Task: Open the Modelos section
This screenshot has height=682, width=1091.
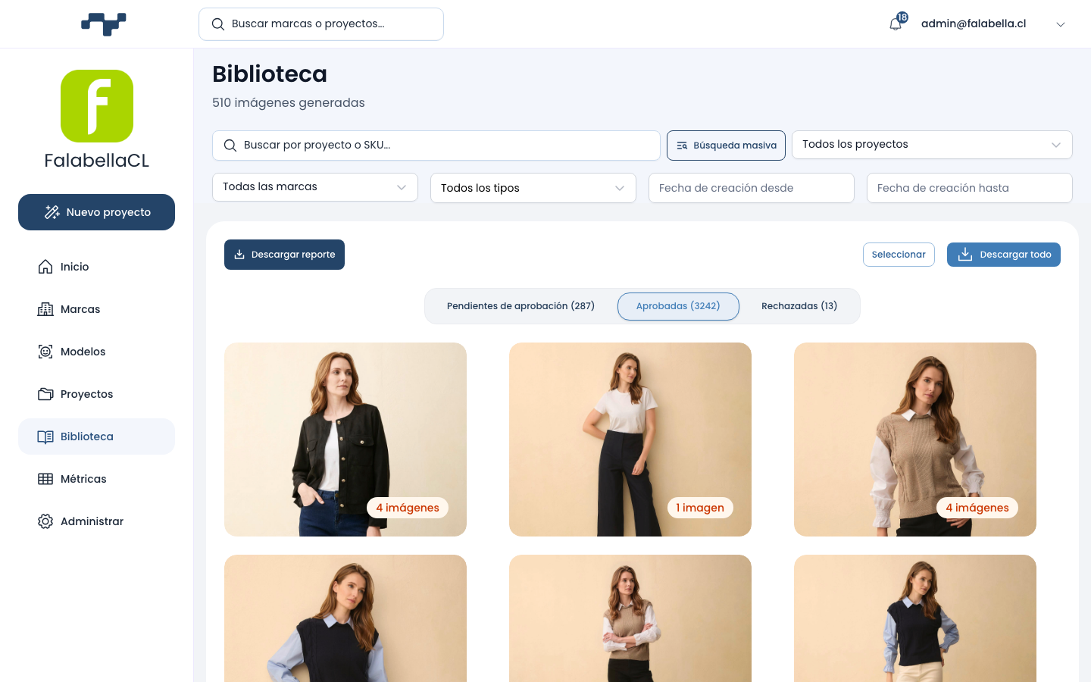Action: (x=96, y=352)
